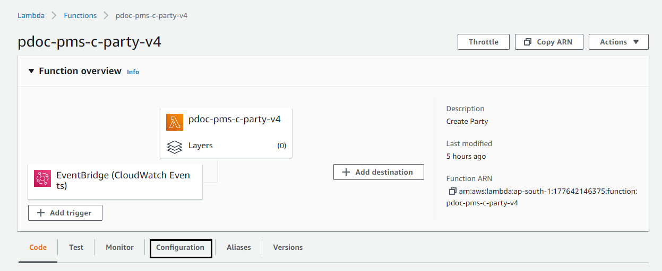Open the Actions dropdown menu

(x=618, y=42)
